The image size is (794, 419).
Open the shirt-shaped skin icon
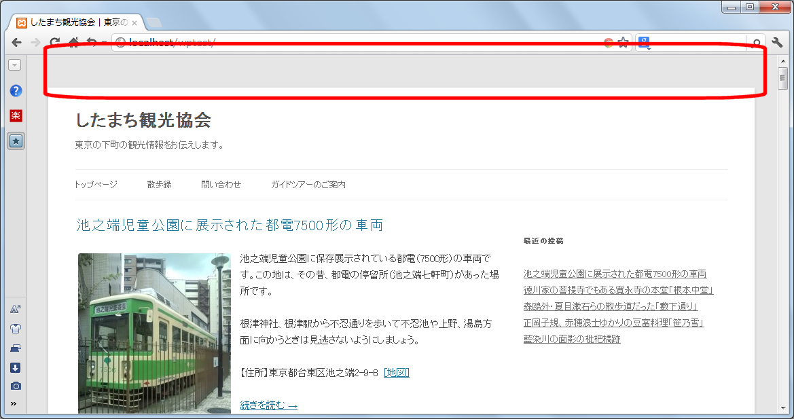click(15, 329)
